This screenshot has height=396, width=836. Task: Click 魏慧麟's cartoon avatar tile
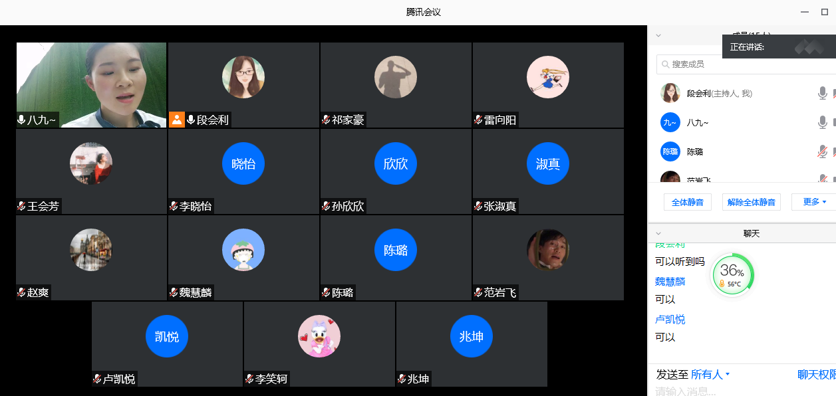pos(243,250)
